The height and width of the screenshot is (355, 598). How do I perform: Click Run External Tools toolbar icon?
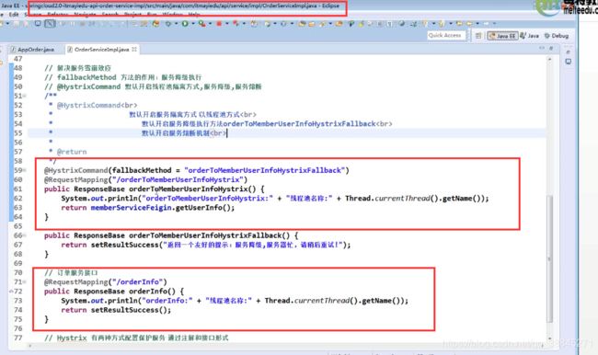(202, 24)
